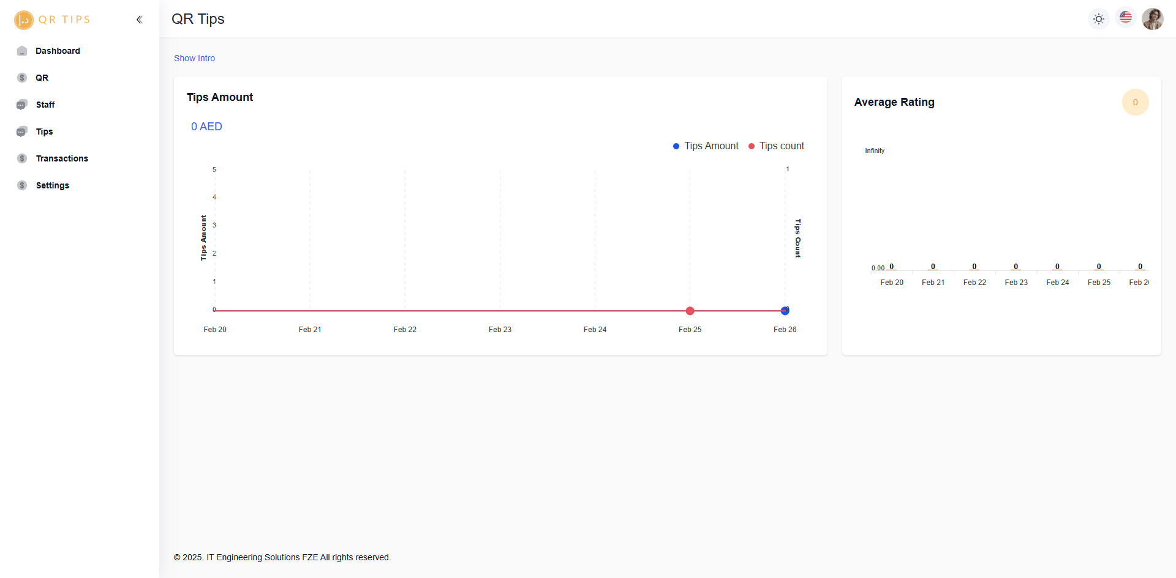Click the blue Feb 26 data point
The image size is (1176, 578).
tap(785, 311)
